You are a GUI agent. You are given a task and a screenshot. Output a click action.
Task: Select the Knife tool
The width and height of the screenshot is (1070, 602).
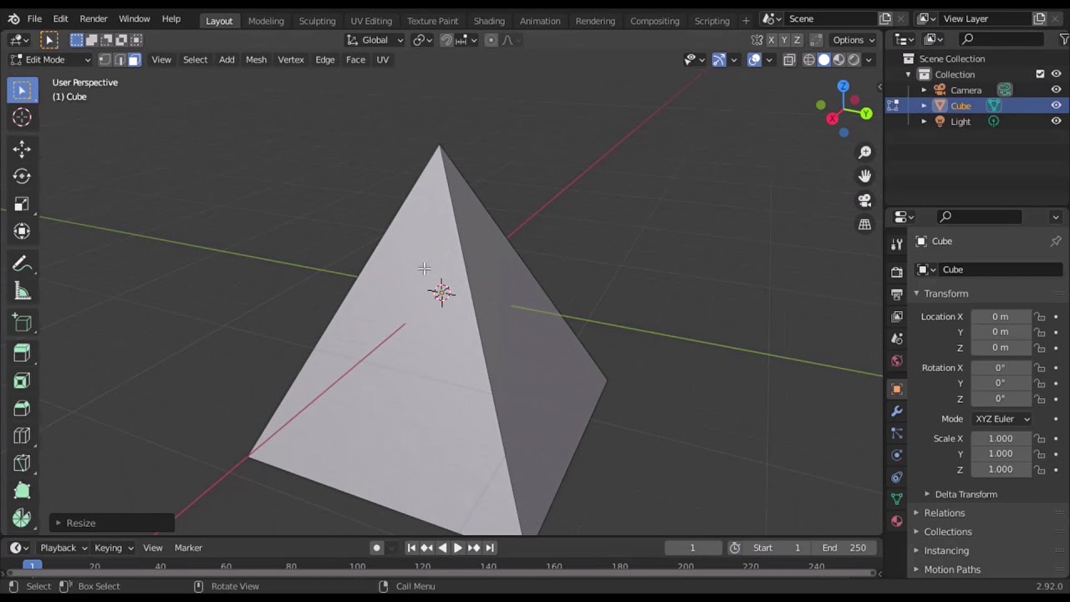click(23, 464)
